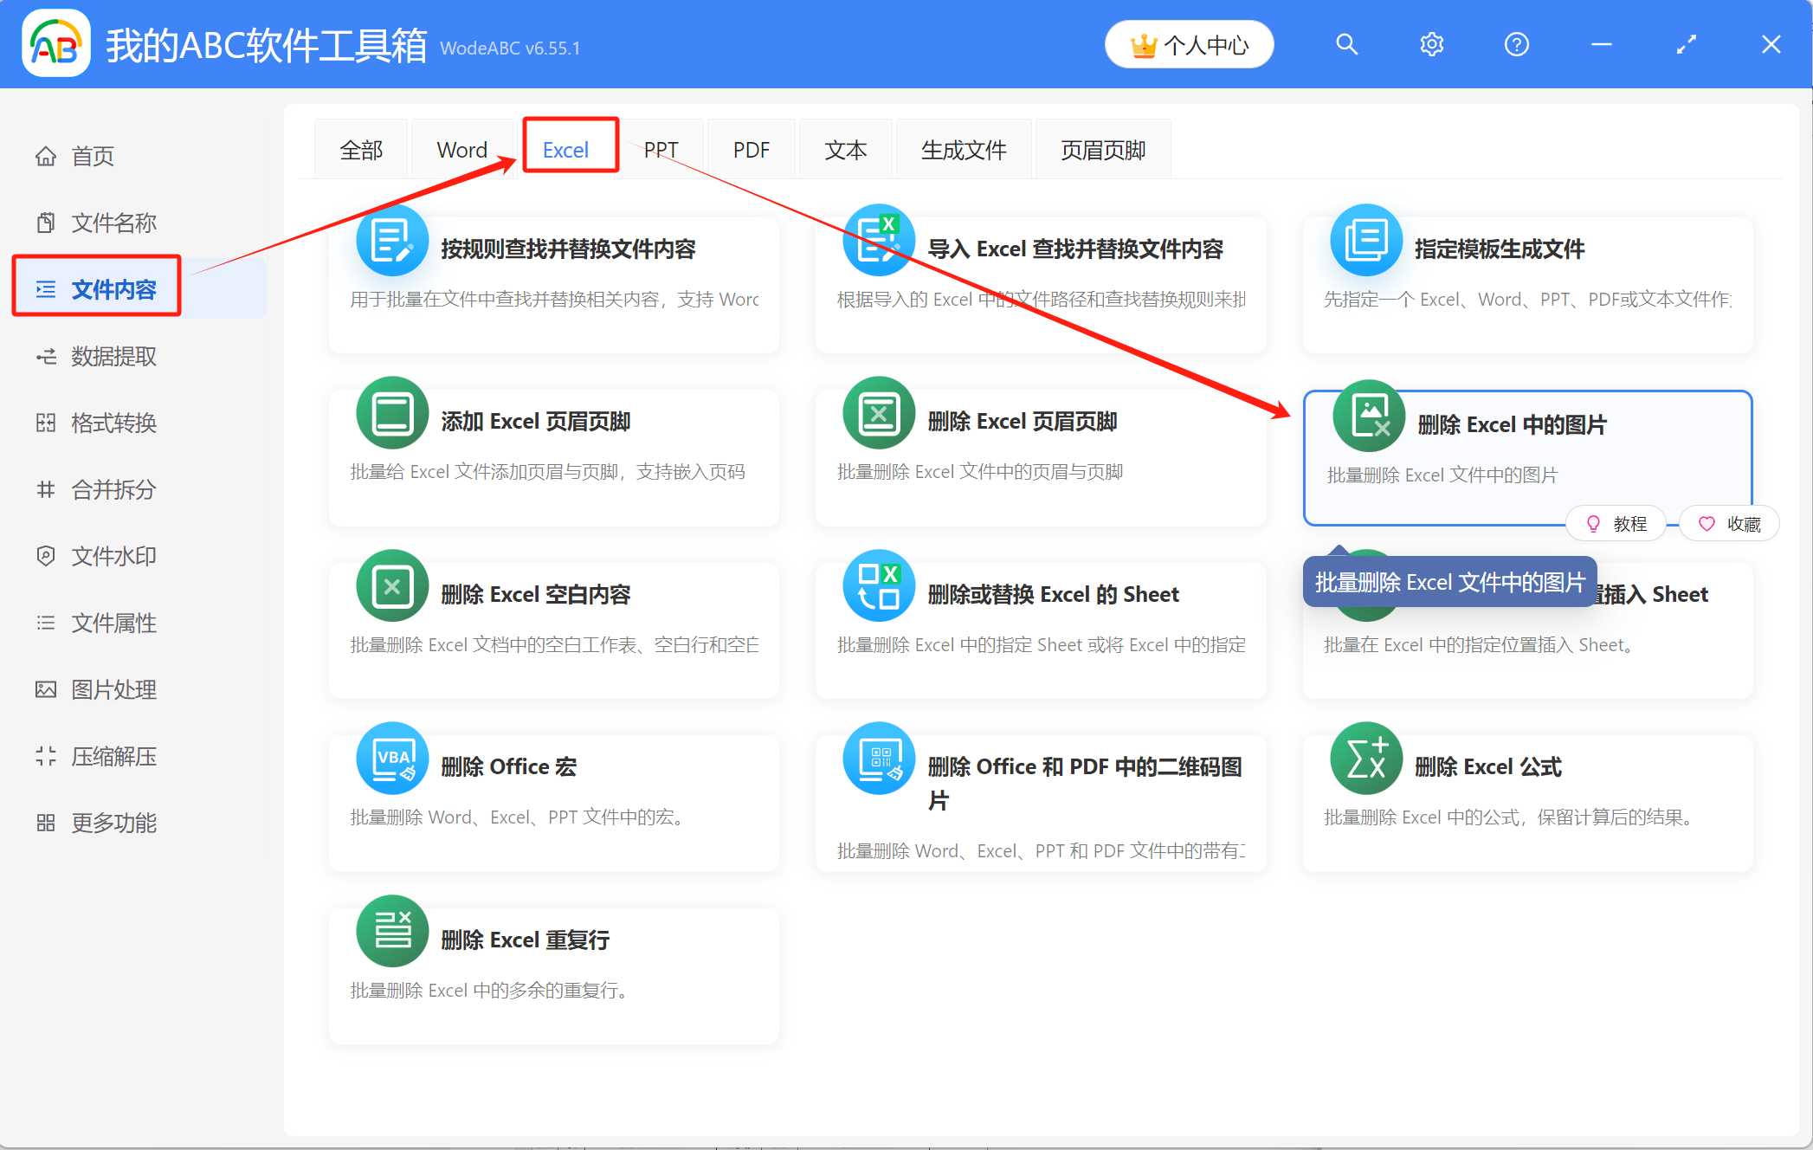Screen dimensions: 1813x1150
Task: Click the Add Excel header footer icon
Action: [x=392, y=413]
